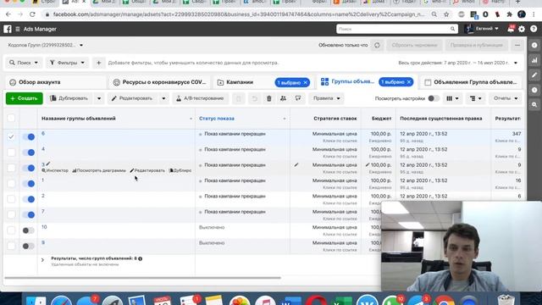542x305 pixels.
Task: Open the Поиск dropdown
Action: (x=24, y=63)
